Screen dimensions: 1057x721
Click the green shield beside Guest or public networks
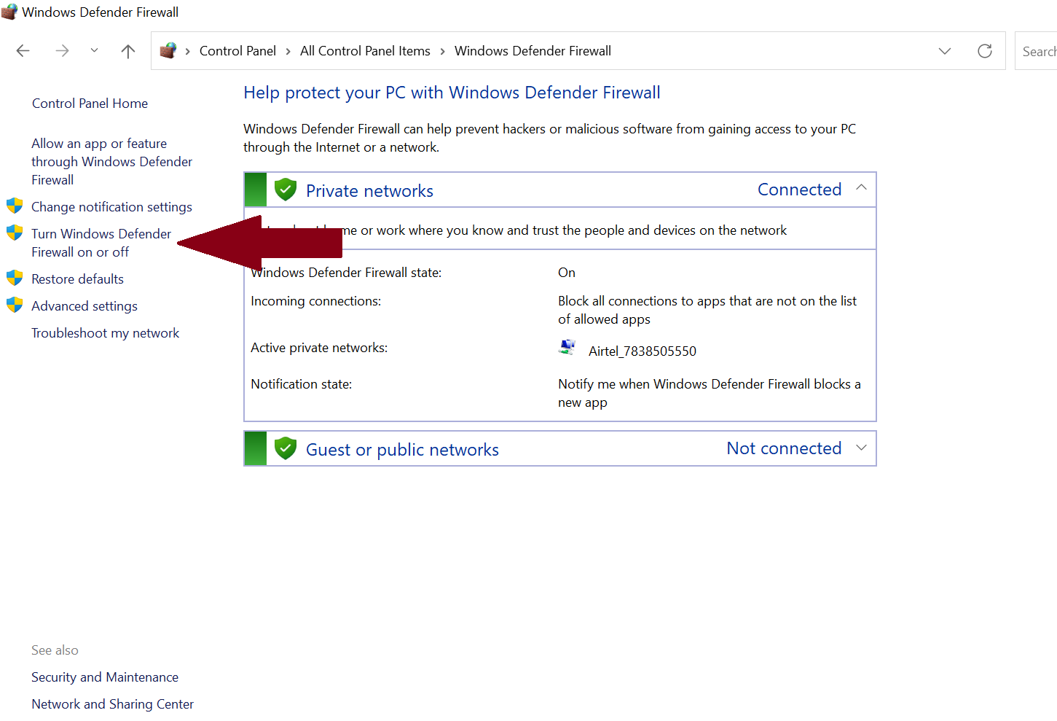click(286, 448)
